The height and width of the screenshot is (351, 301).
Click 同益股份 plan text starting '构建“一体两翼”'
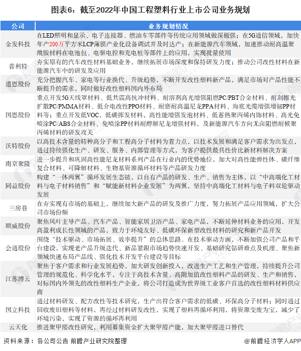coord(168,186)
